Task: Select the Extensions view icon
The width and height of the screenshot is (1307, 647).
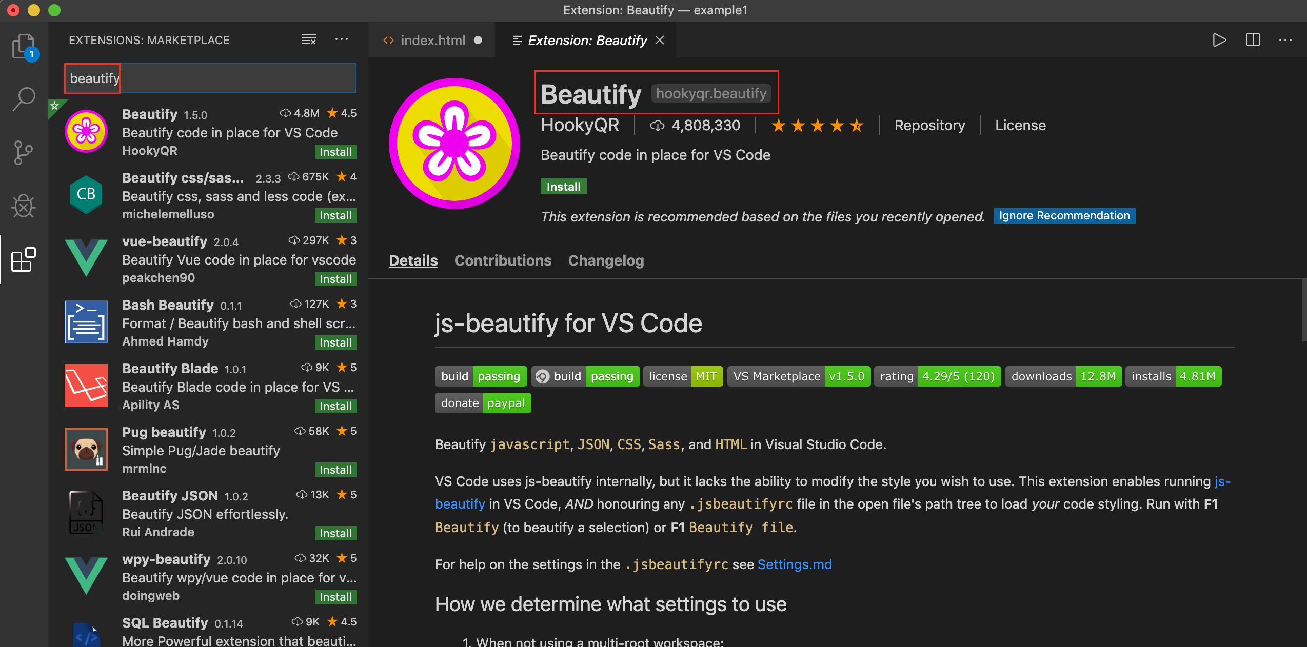Action: [x=24, y=259]
